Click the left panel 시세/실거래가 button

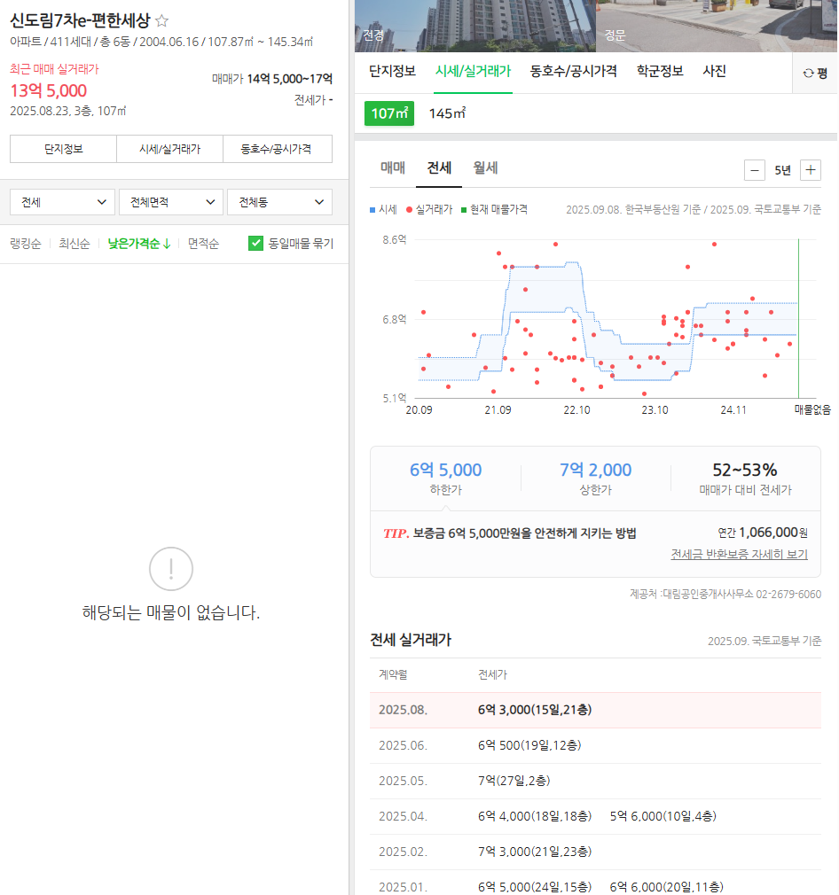point(169,149)
